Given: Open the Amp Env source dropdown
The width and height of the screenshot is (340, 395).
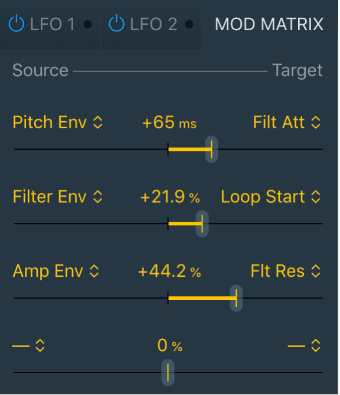Looking at the screenshot, I should tap(56, 271).
